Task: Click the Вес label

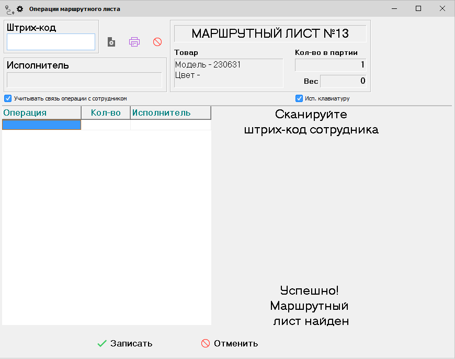Action: (311, 81)
